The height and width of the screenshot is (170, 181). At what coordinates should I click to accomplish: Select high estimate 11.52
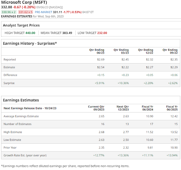(150, 132)
